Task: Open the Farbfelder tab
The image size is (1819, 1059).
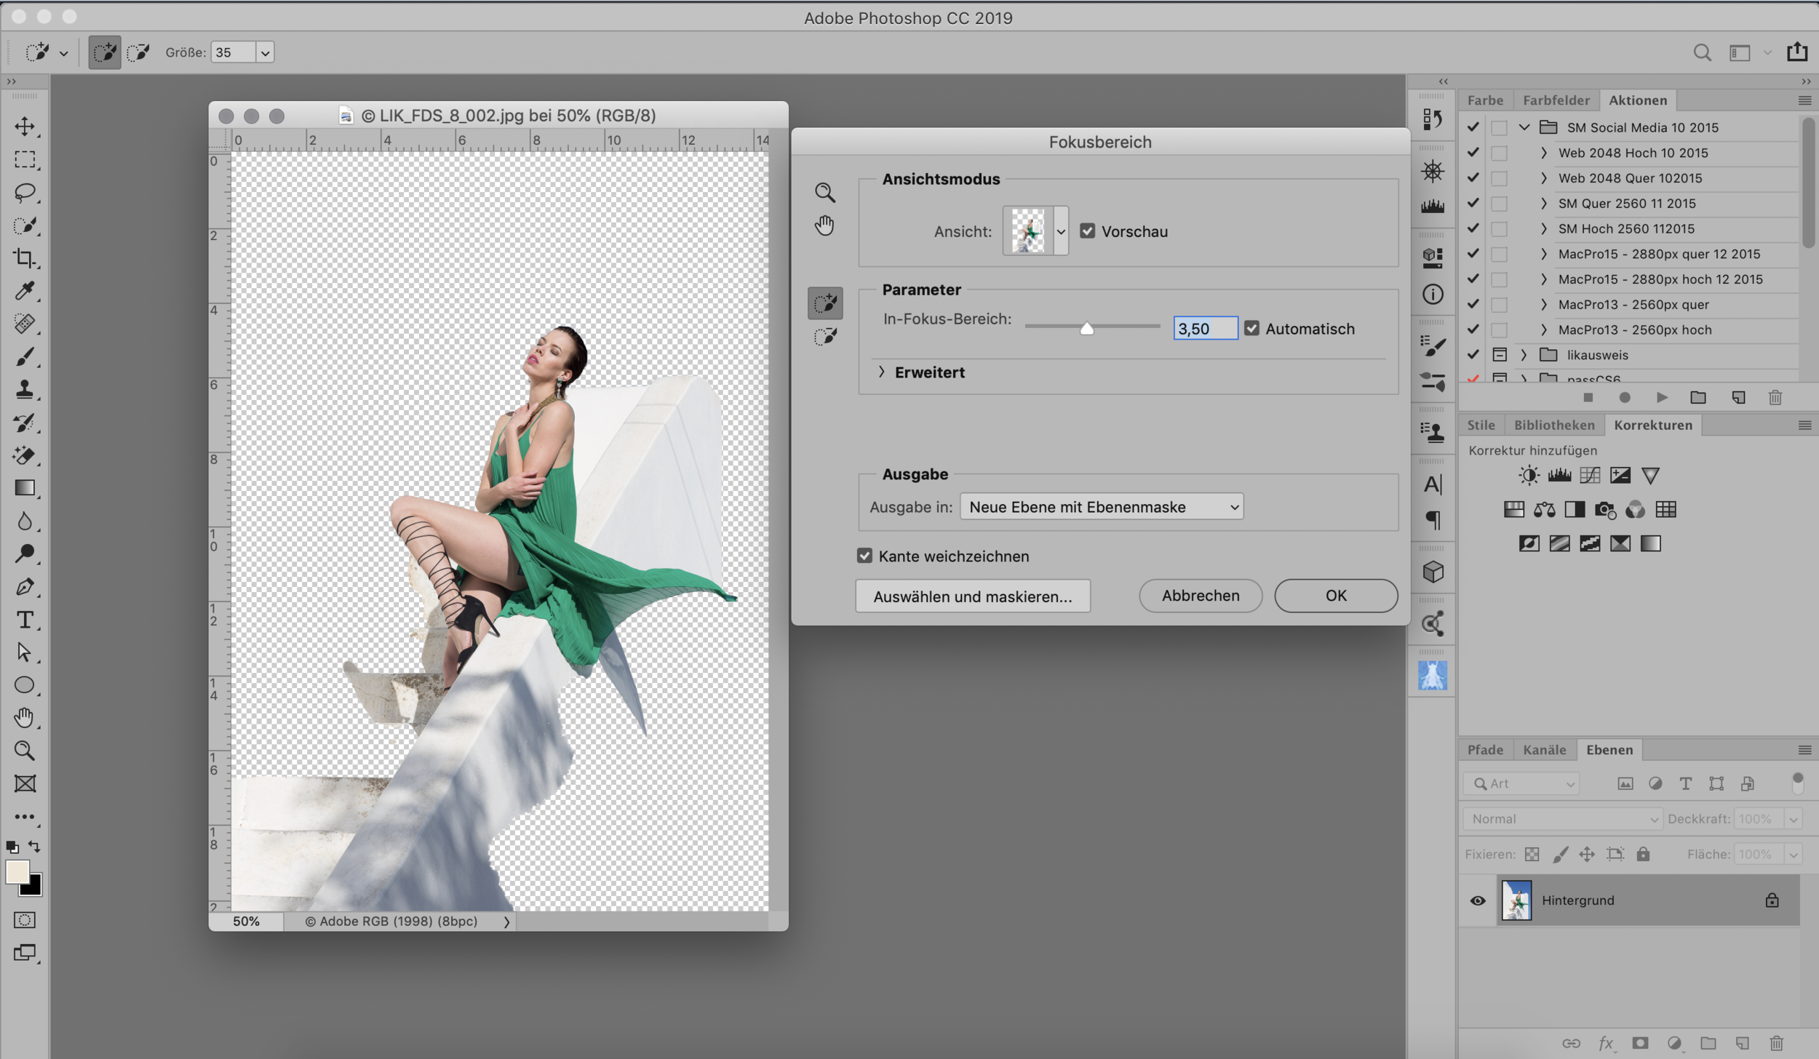Action: click(1556, 100)
